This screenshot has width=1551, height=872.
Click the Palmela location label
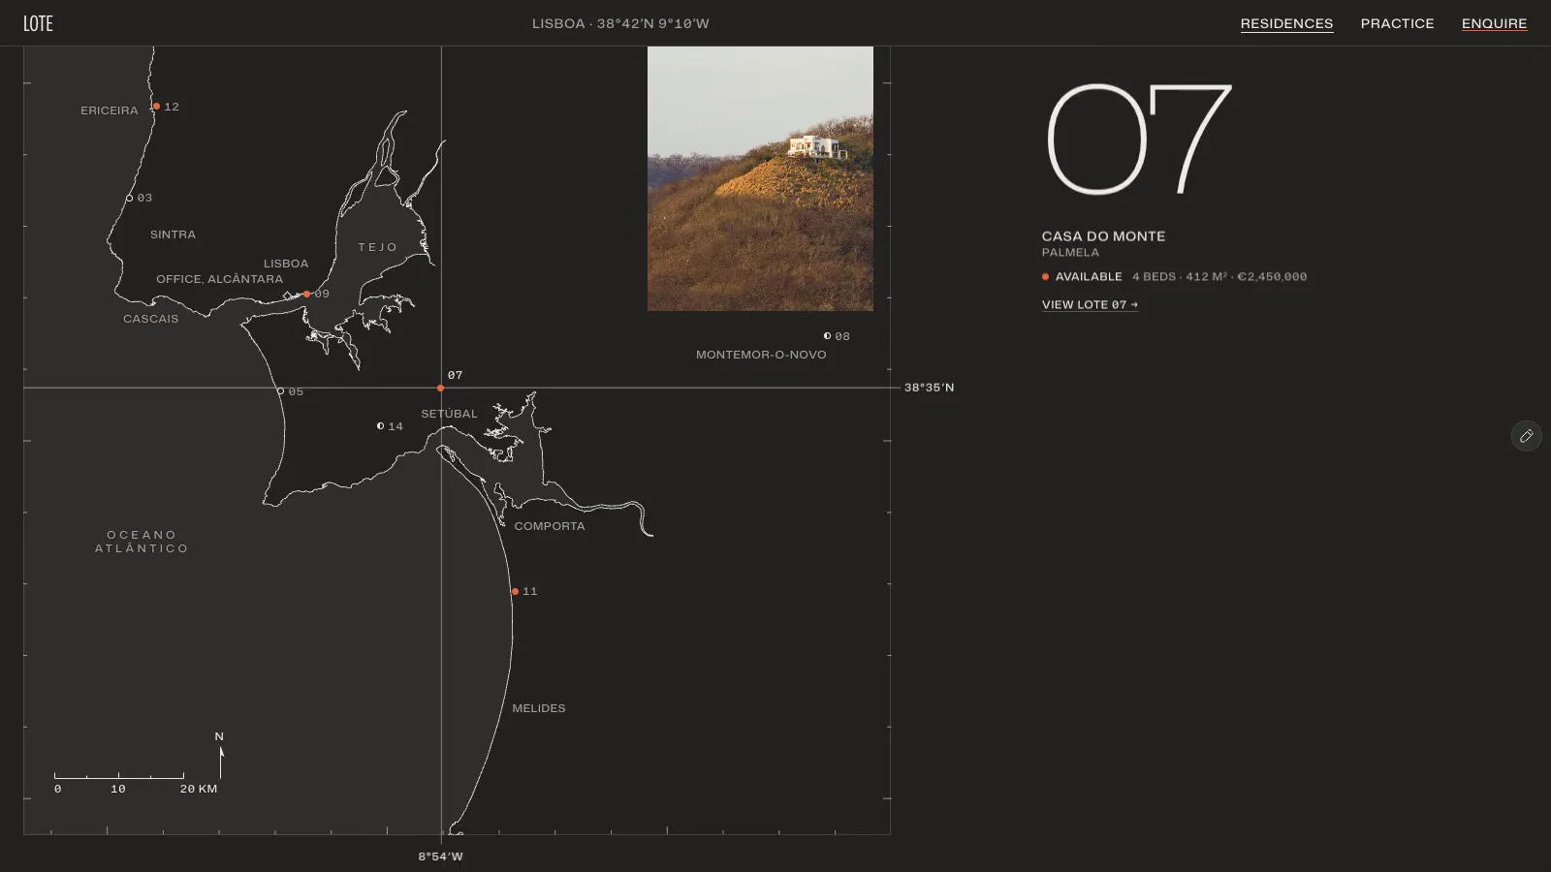[x=1070, y=252]
